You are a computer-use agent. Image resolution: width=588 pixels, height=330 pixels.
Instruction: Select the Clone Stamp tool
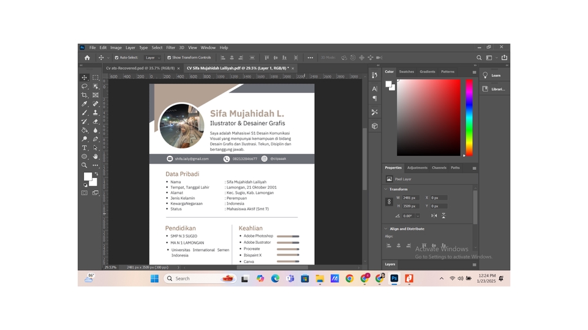tap(96, 112)
